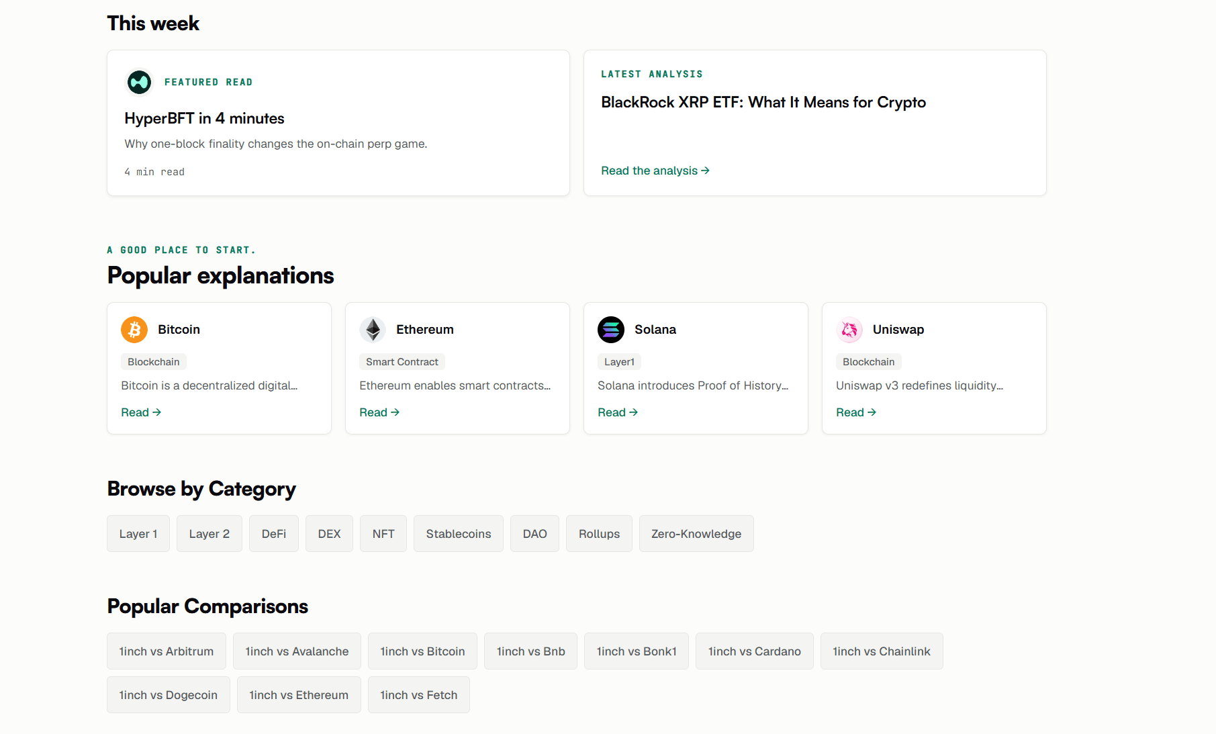
Task: Open the 1inch vs Dogecoin comparison
Action: coord(169,695)
